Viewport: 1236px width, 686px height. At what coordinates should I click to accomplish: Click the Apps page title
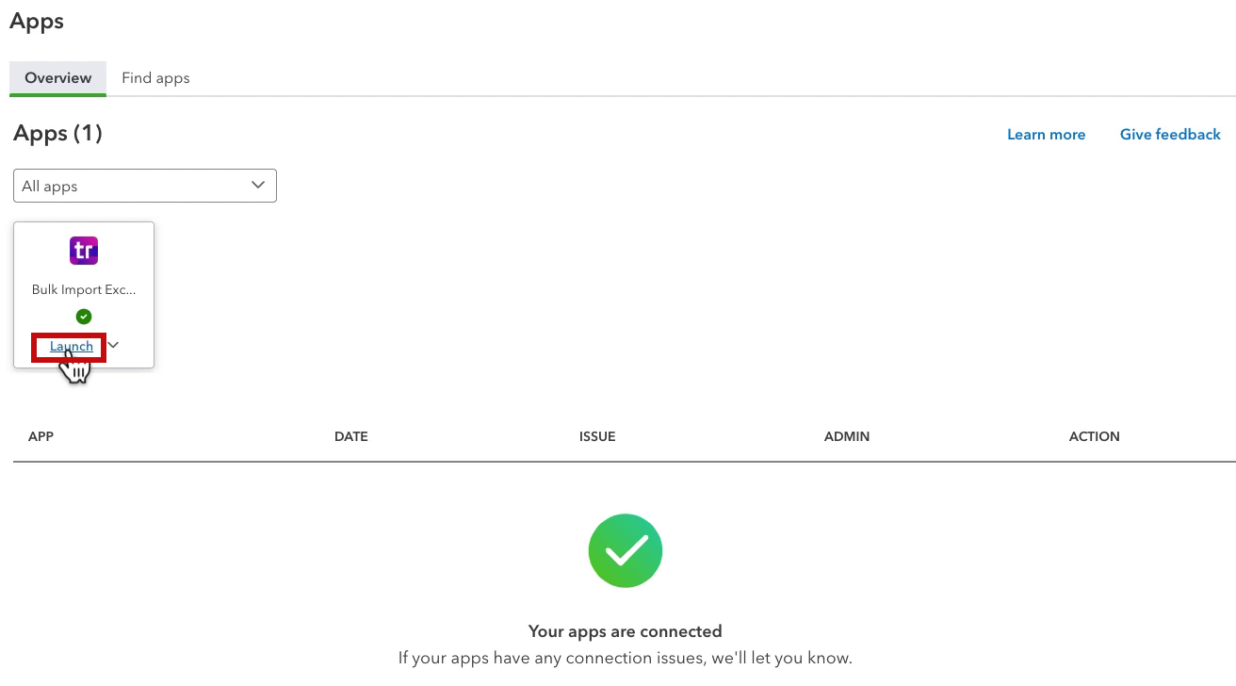(x=37, y=22)
